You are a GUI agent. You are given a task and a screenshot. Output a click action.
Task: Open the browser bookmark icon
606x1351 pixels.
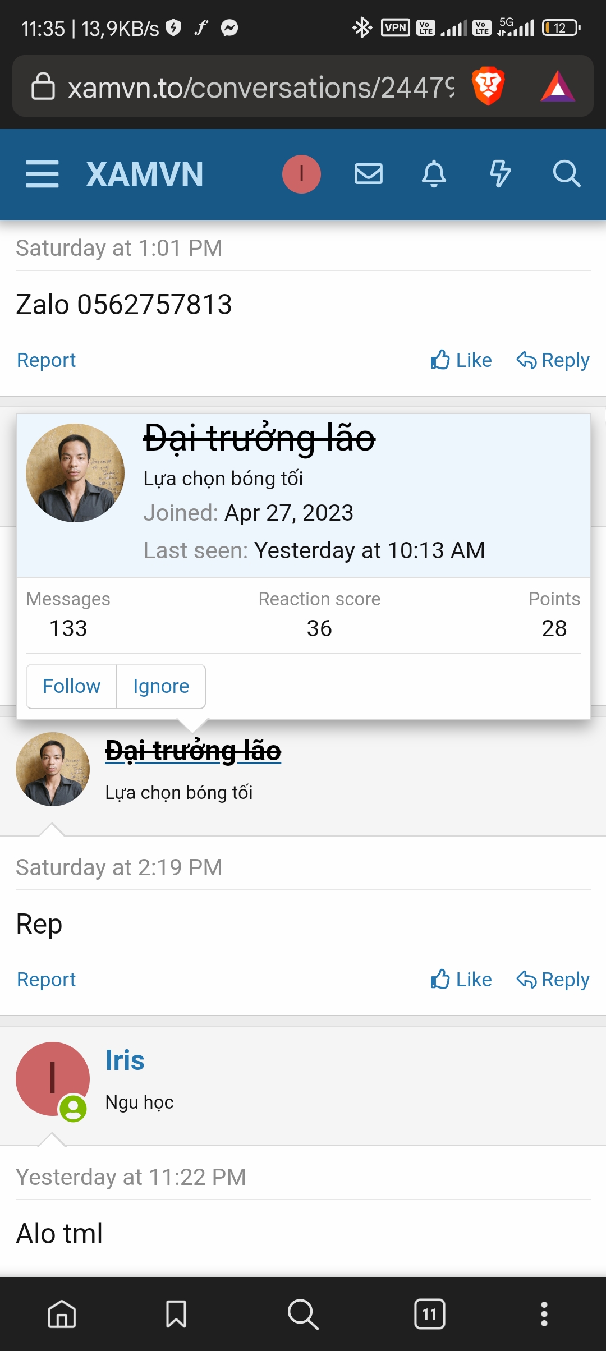(176, 1314)
